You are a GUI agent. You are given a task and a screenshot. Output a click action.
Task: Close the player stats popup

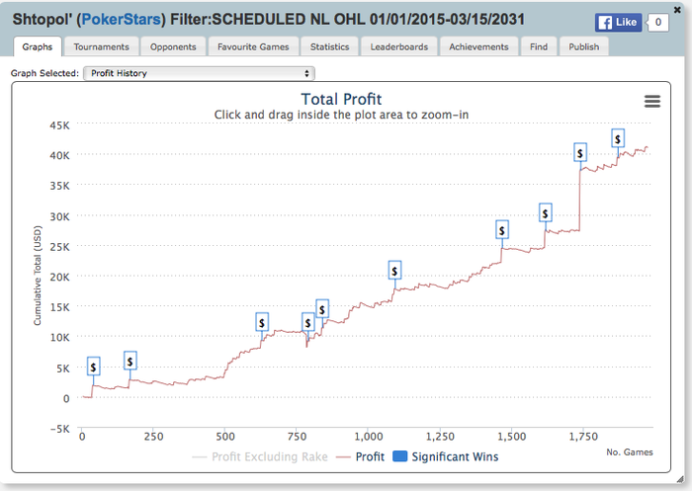pos(677,10)
